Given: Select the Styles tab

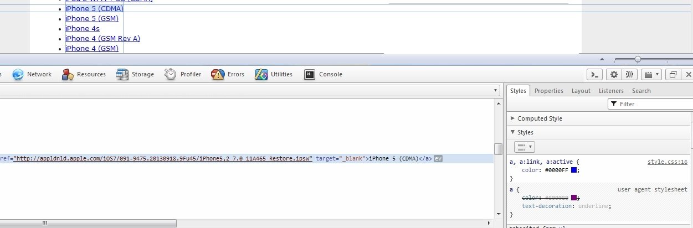Looking at the screenshot, I should (x=518, y=91).
